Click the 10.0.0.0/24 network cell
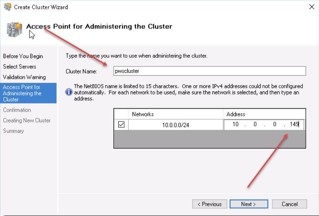The image size is (319, 216). tap(176, 125)
